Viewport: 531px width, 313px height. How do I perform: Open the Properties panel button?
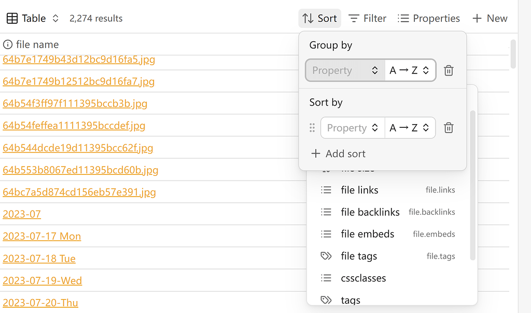[x=429, y=18]
